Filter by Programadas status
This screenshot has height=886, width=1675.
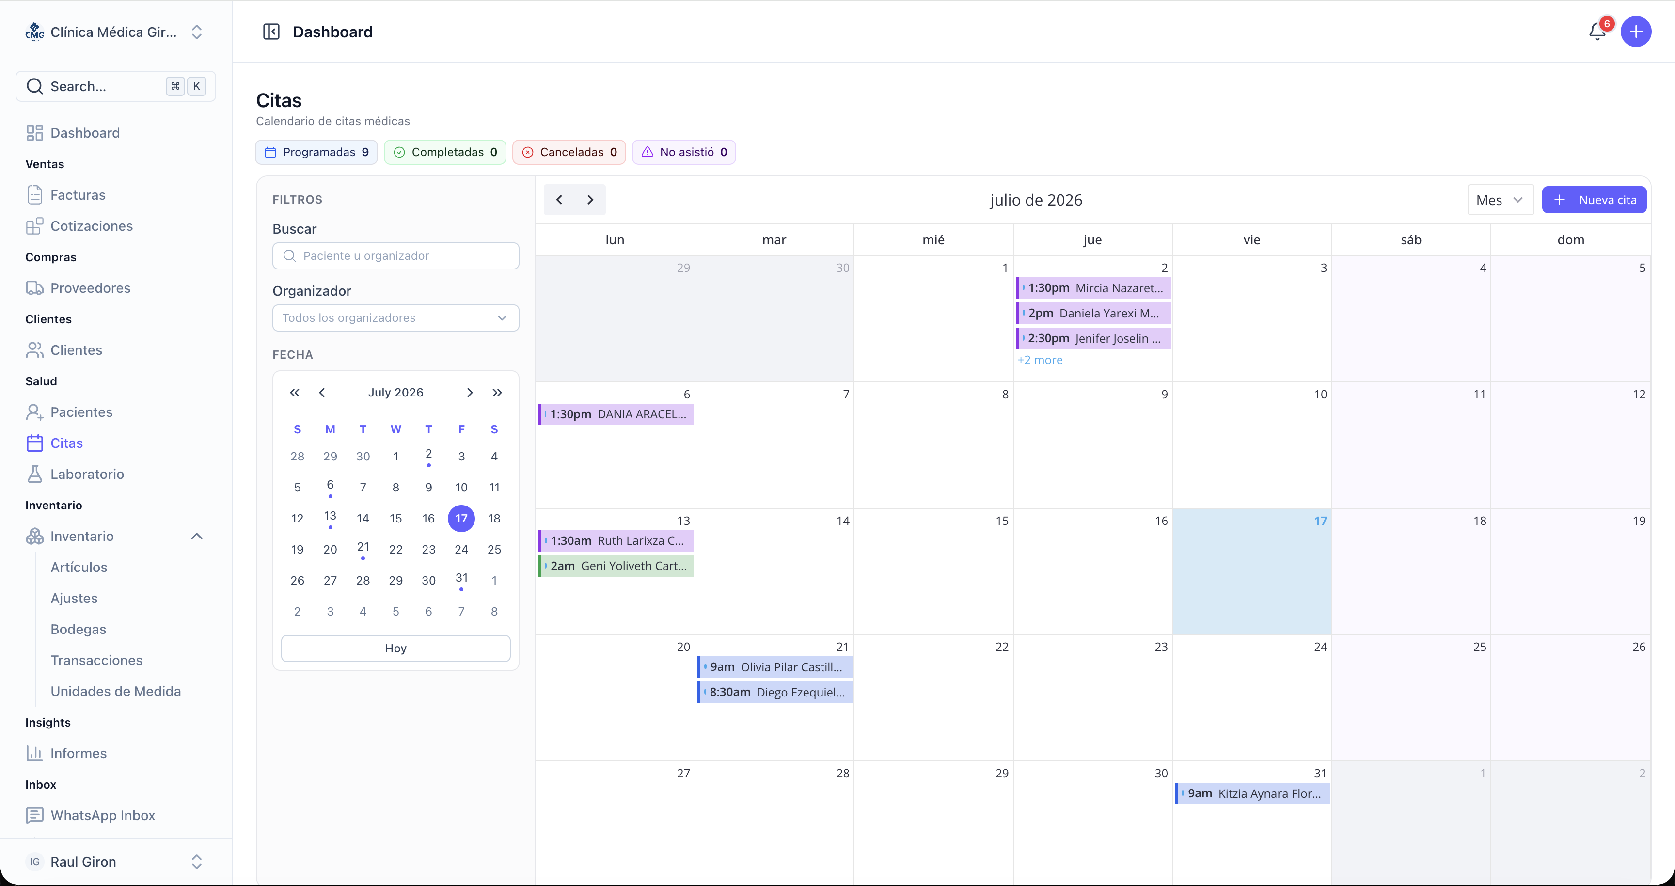click(316, 152)
